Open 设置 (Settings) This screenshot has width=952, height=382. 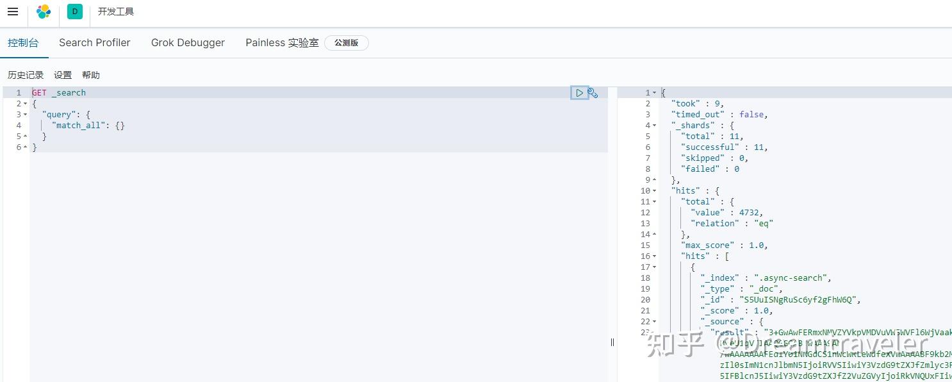tap(63, 74)
